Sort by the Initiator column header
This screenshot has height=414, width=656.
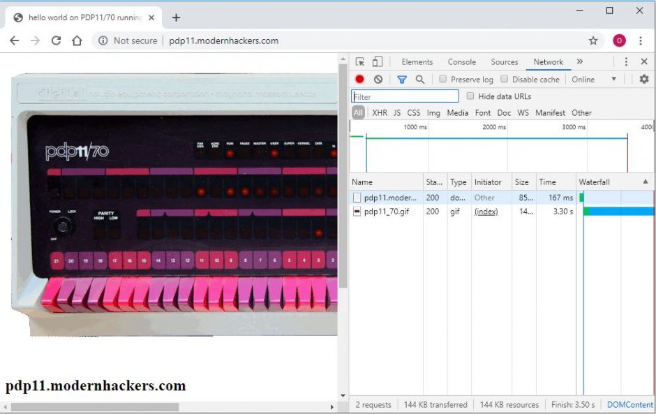click(491, 182)
